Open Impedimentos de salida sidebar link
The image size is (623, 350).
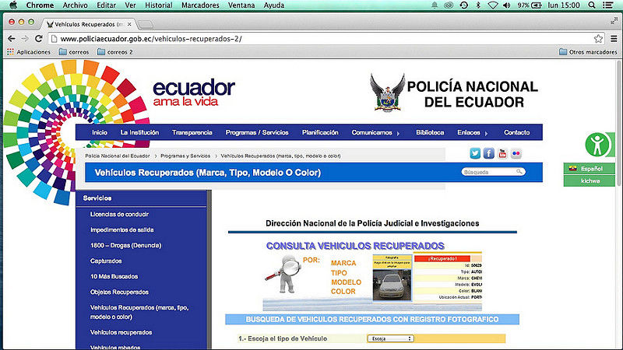(121, 229)
